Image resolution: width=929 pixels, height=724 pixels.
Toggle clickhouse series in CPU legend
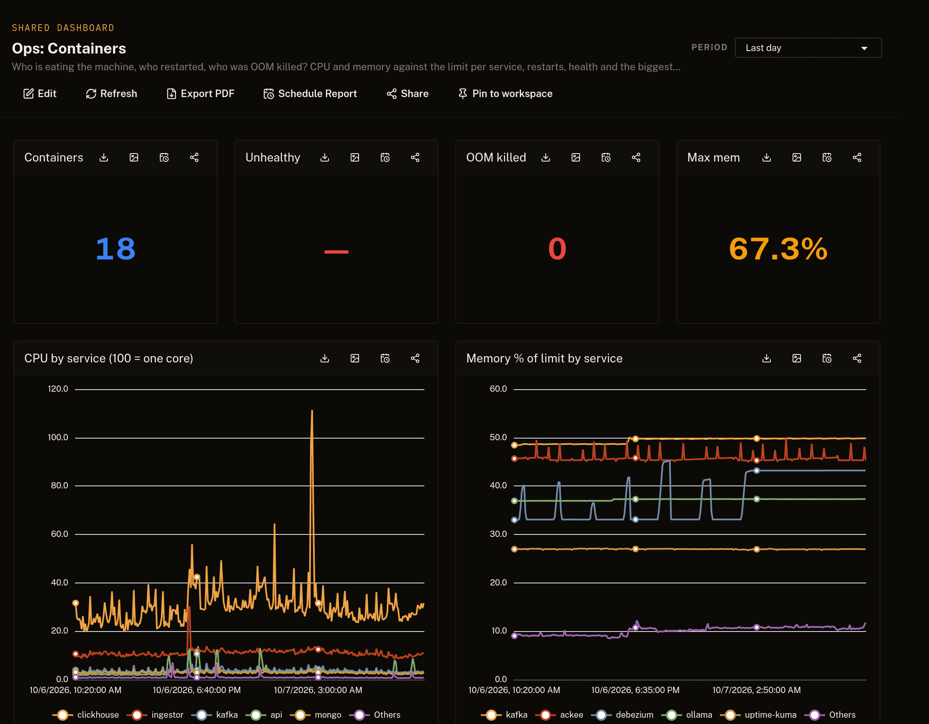click(x=85, y=715)
